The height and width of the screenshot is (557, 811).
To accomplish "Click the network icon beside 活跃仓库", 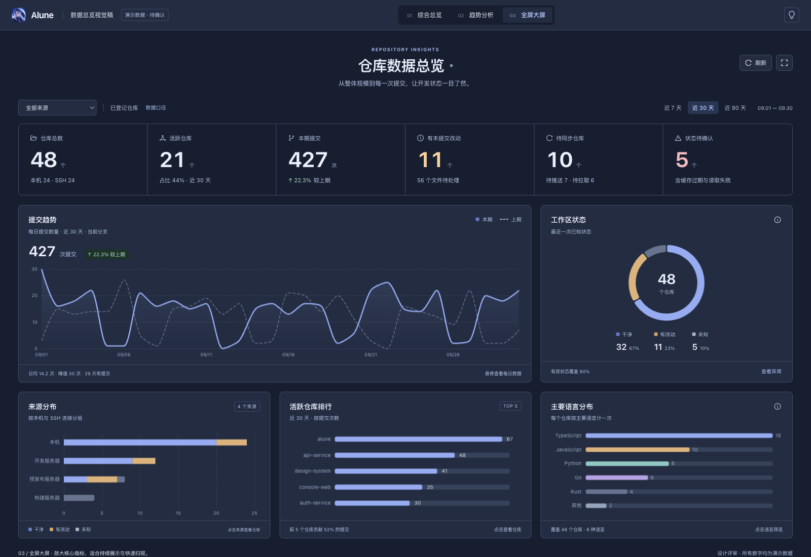I will (x=163, y=138).
